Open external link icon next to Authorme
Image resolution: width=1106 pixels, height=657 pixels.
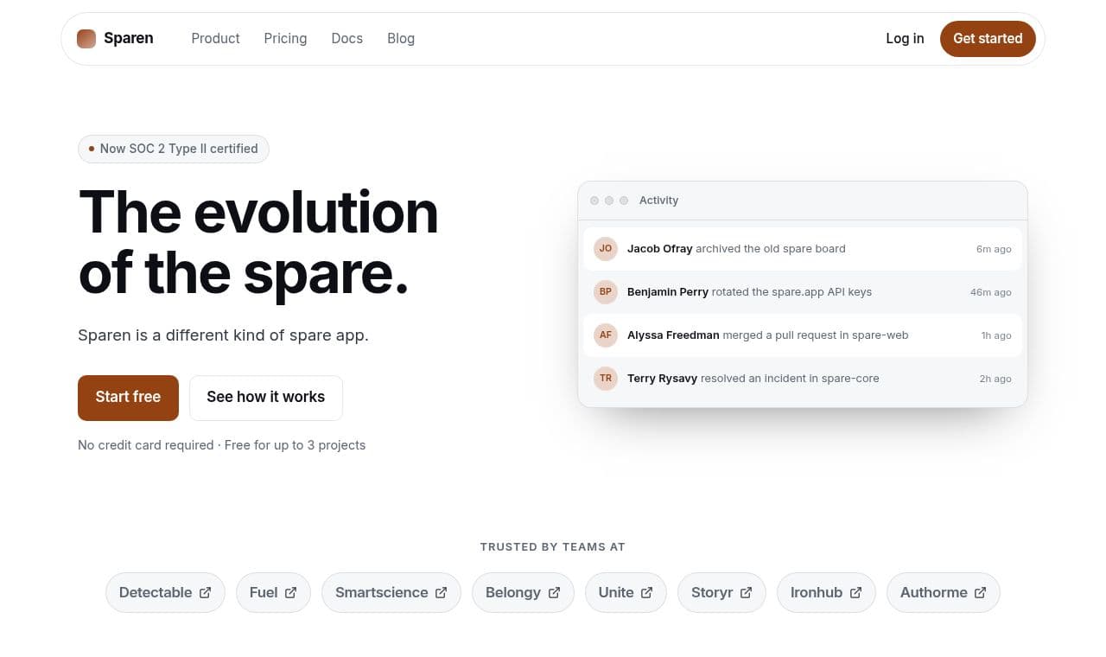[x=980, y=593]
